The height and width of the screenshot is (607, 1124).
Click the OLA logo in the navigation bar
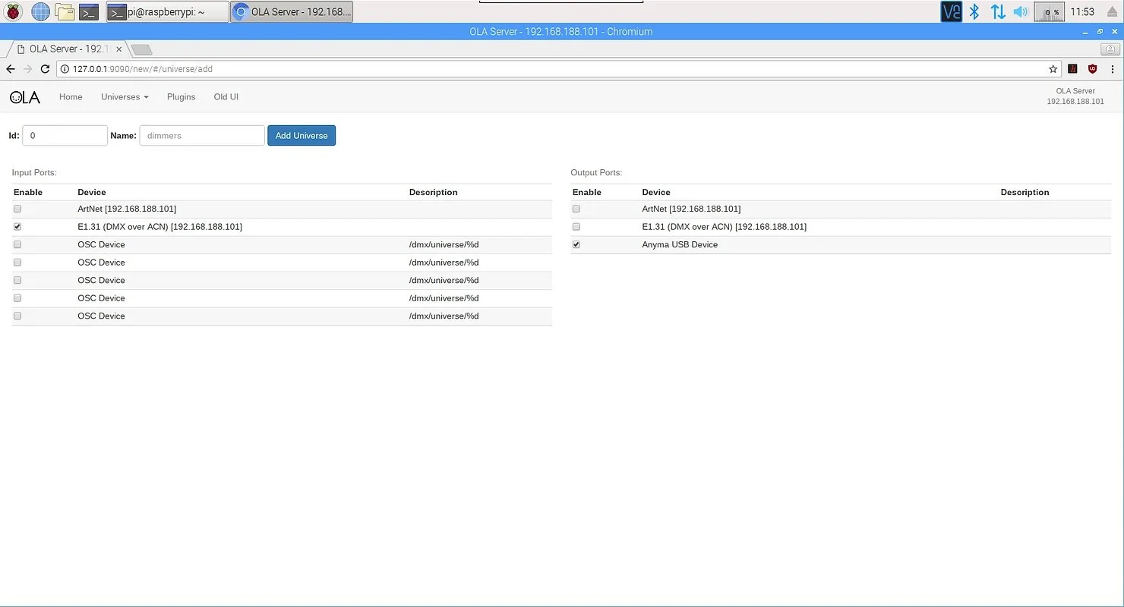coord(24,96)
